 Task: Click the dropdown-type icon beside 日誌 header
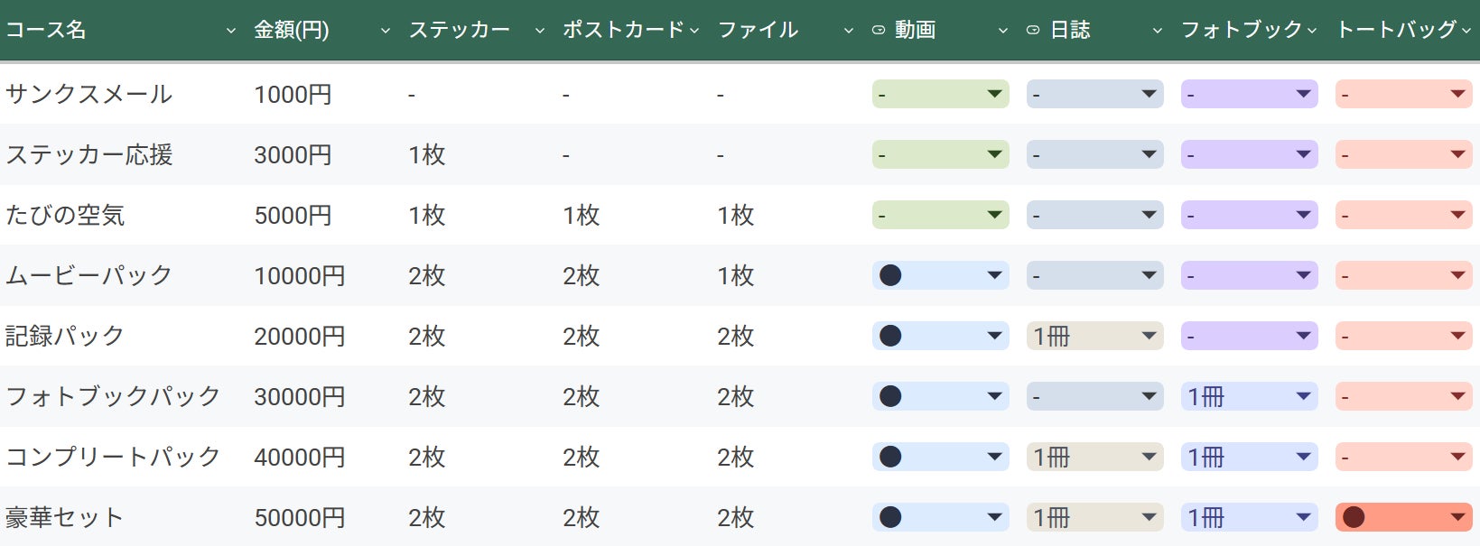pos(1033,31)
